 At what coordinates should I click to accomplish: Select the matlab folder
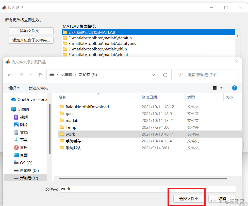tap(69, 120)
